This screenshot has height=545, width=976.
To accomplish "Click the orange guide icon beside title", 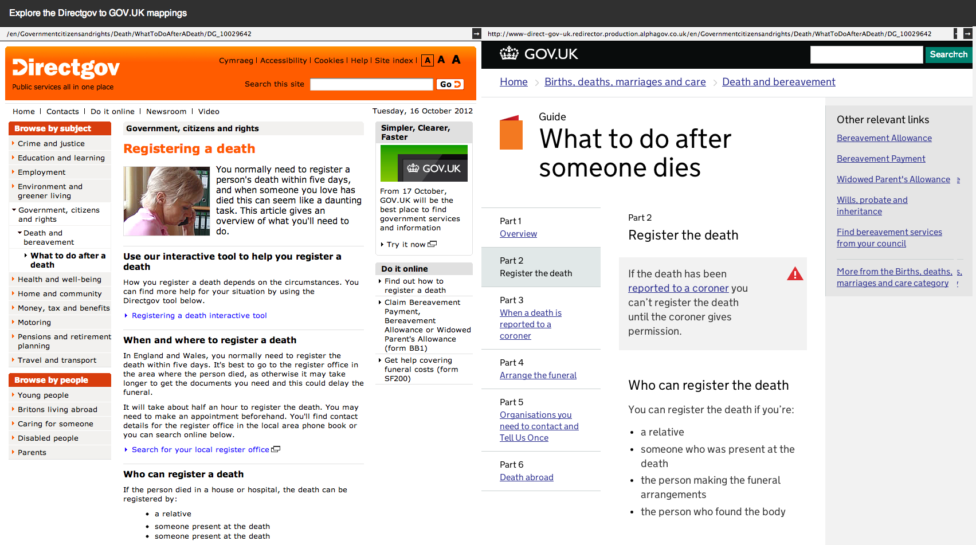I will click(x=511, y=132).
